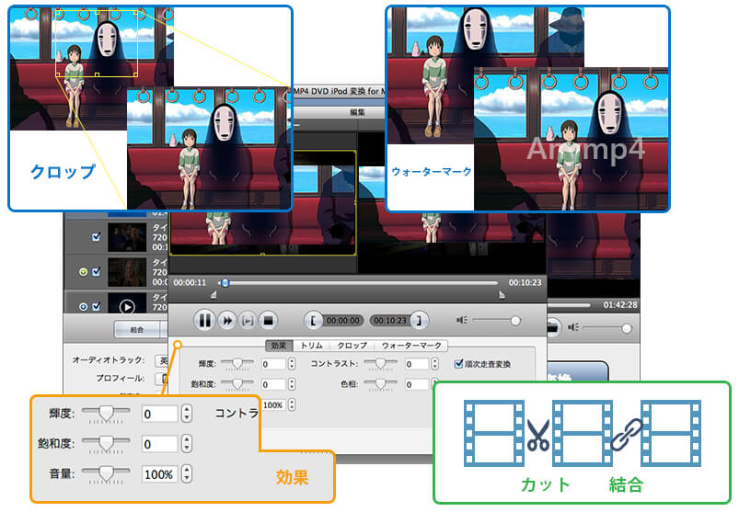This screenshot has width=739, height=512.
Task: Click the コントラスト value stepper arrows
Action: [435, 364]
